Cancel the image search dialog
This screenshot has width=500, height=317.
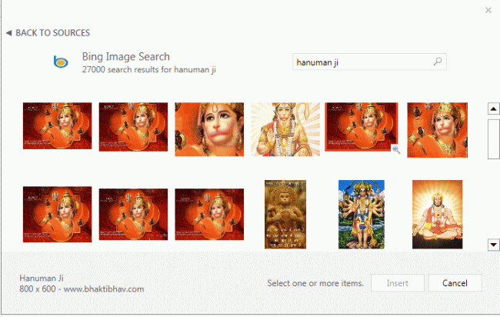[x=455, y=283]
